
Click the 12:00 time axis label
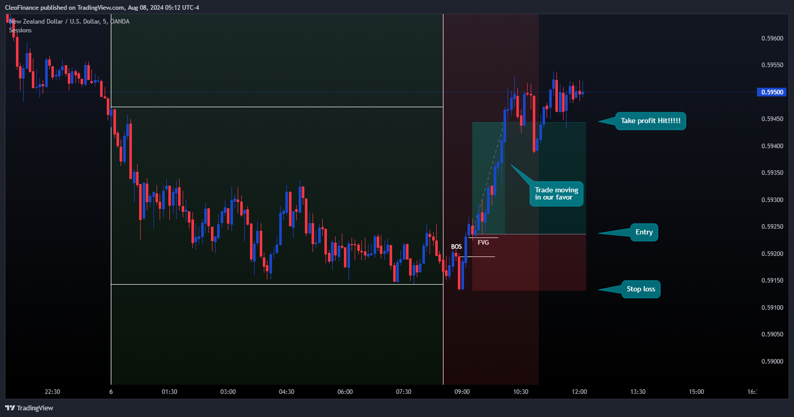click(579, 392)
